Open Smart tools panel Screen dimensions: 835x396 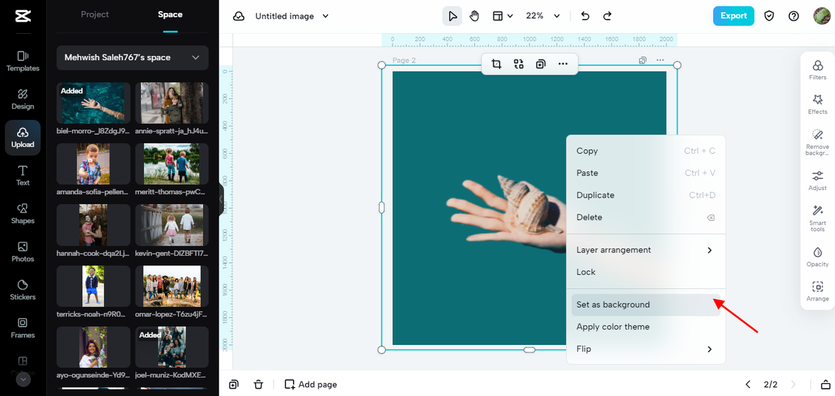coord(817,219)
